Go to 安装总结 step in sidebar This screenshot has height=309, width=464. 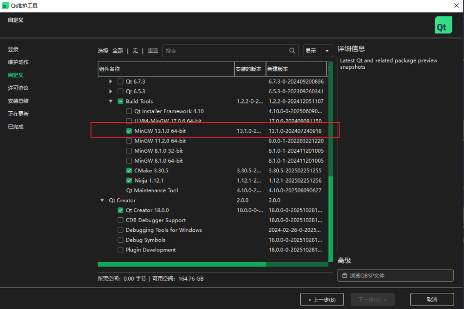coord(18,101)
